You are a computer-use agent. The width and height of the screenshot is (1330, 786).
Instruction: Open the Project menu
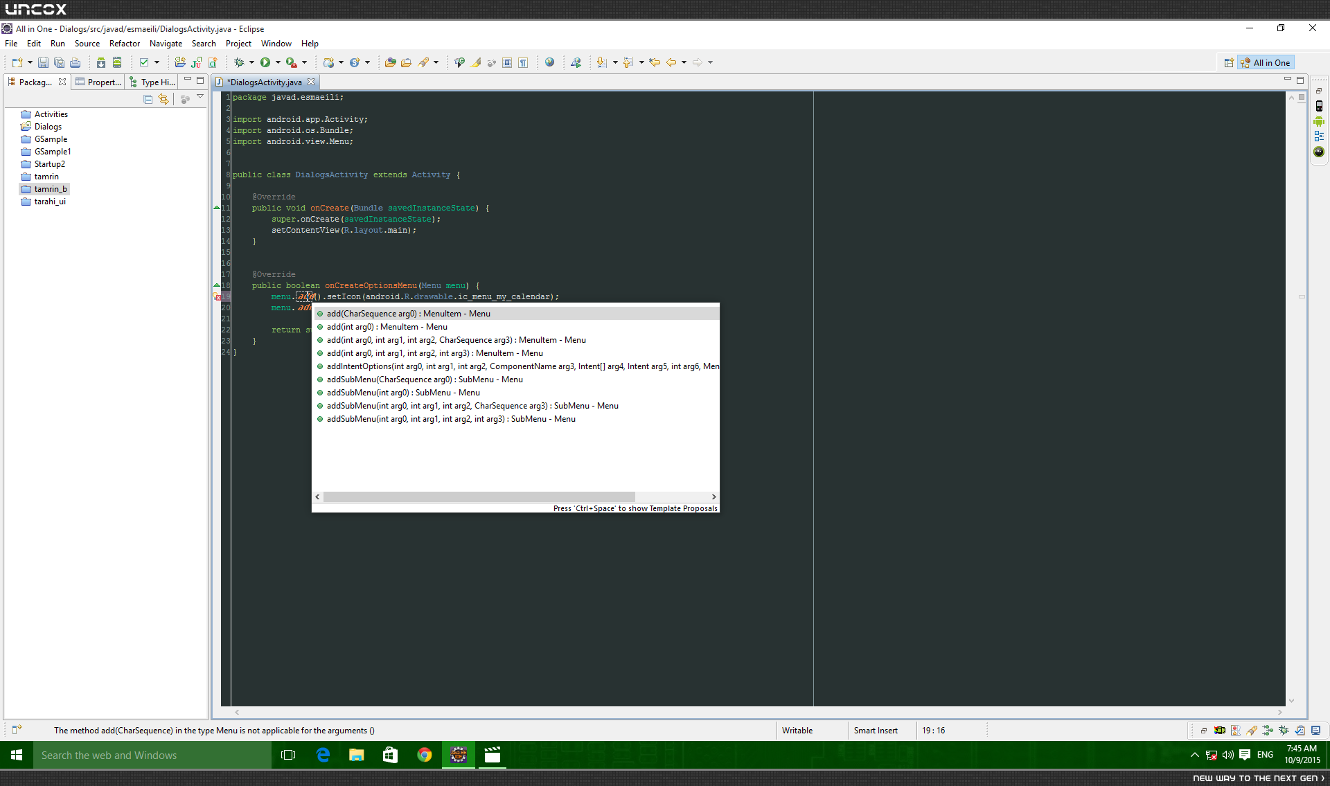pyautogui.click(x=238, y=44)
